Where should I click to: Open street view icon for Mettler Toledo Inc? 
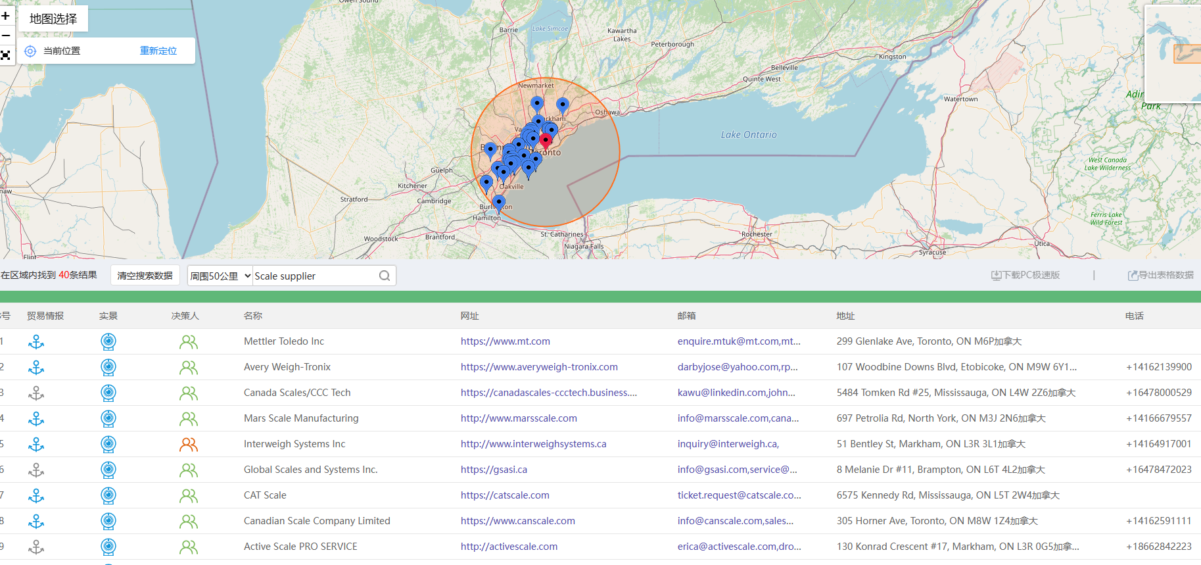tap(108, 341)
